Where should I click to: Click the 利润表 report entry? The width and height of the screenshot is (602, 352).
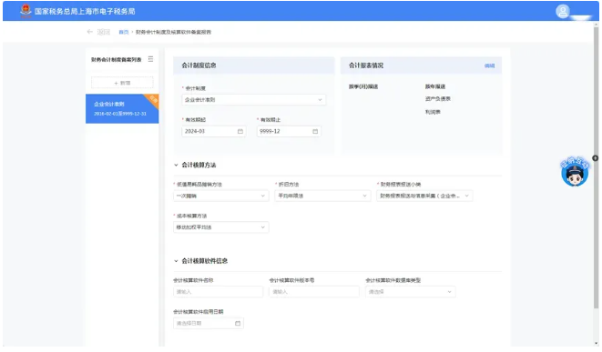click(x=433, y=112)
